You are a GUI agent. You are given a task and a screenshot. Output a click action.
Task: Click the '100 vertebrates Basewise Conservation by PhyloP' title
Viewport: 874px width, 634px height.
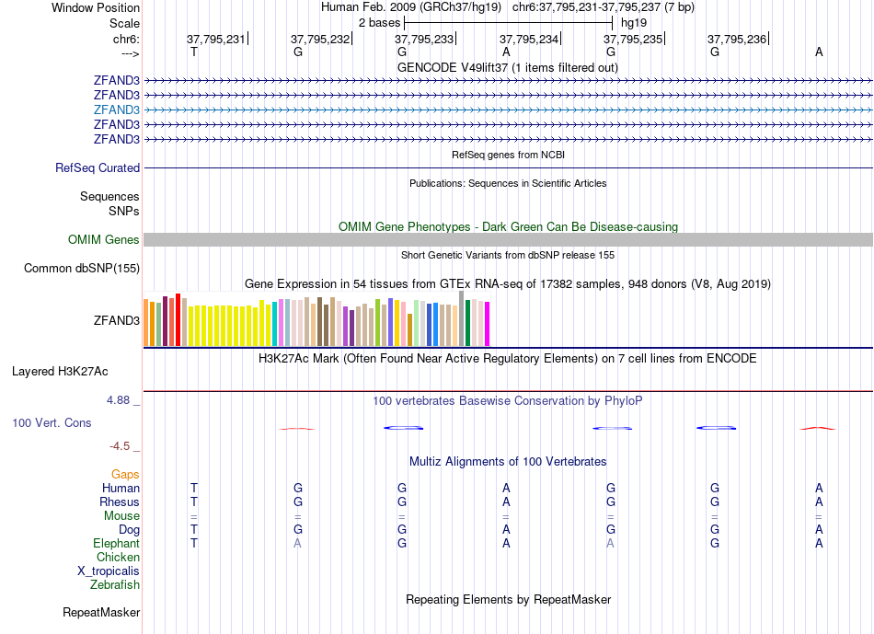point(508,400)
